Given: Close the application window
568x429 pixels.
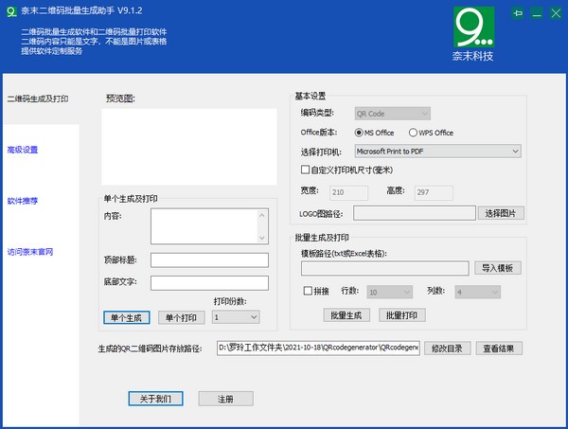Looking at the screenshot, I should (x=556, y=14).
